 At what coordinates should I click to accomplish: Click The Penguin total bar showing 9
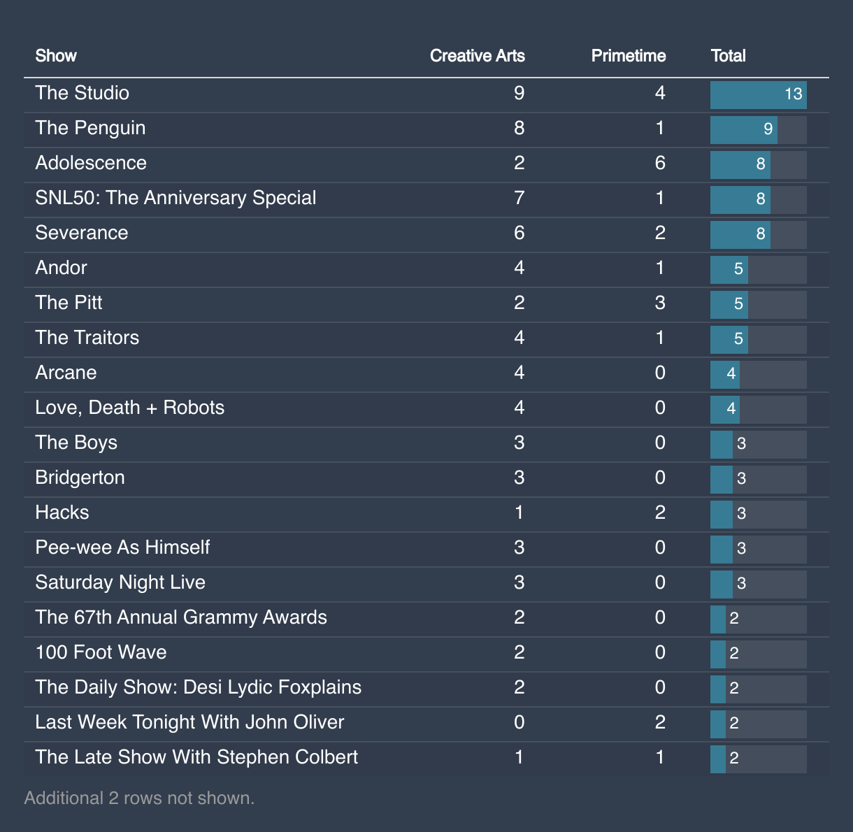tap(759, 130)
